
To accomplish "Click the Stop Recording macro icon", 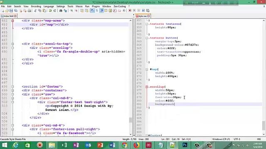I will tap(134, 11).
